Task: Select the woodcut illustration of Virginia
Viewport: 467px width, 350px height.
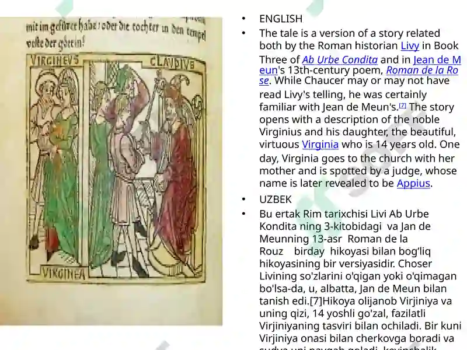Action: pos(111,171)
